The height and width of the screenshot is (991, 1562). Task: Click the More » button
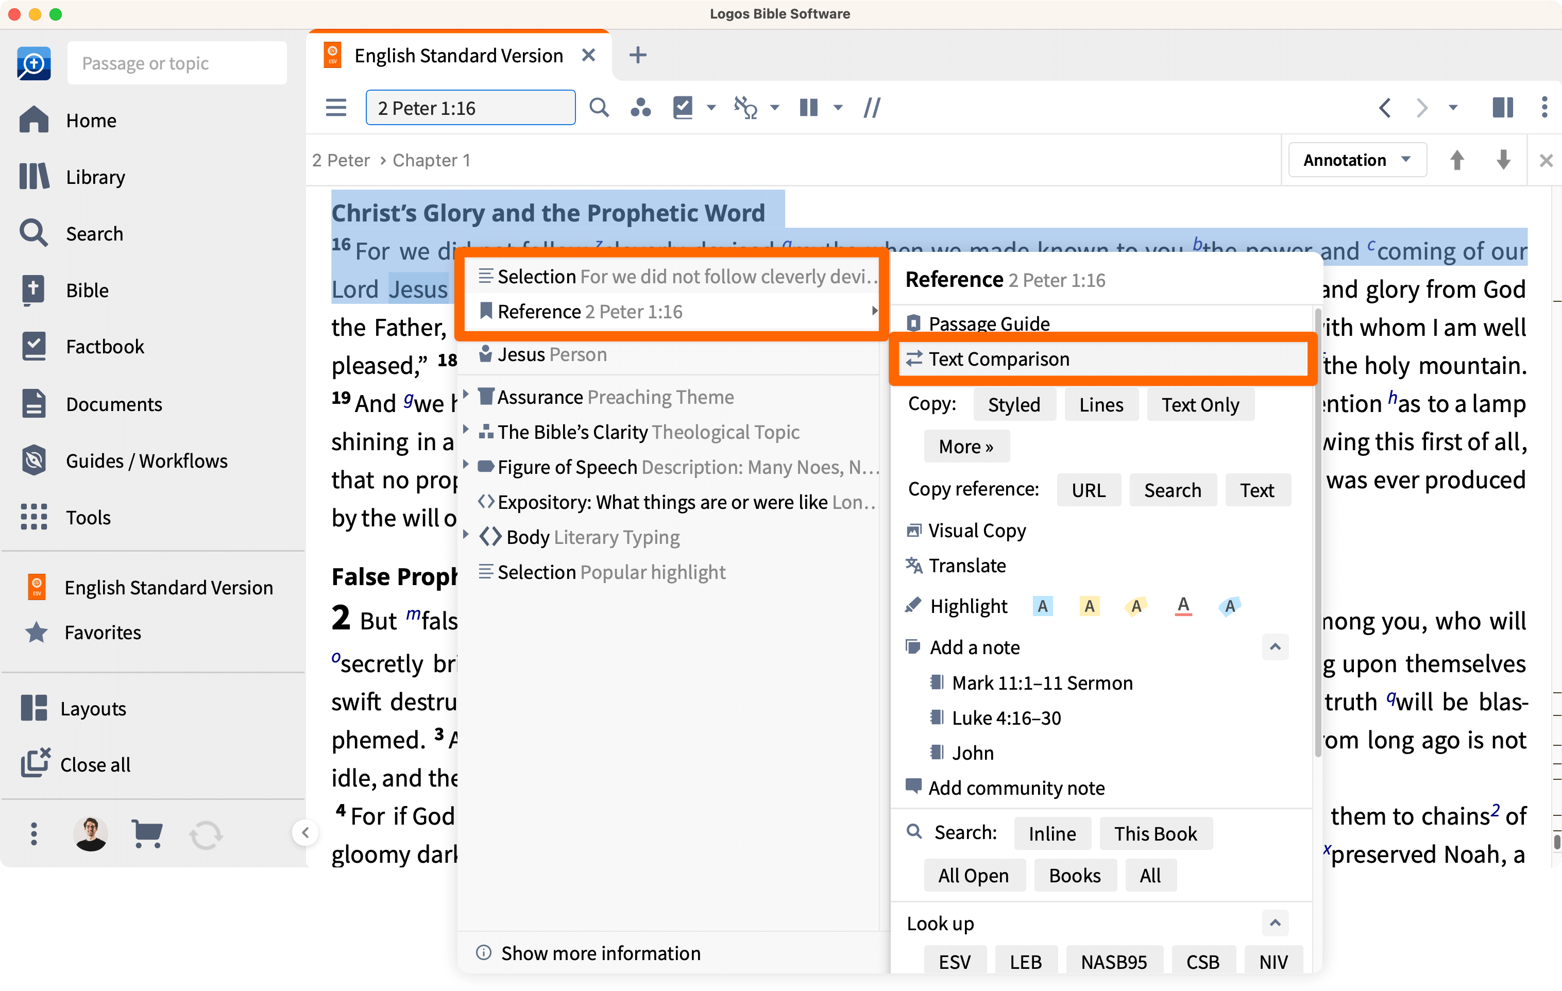(966, 446)
